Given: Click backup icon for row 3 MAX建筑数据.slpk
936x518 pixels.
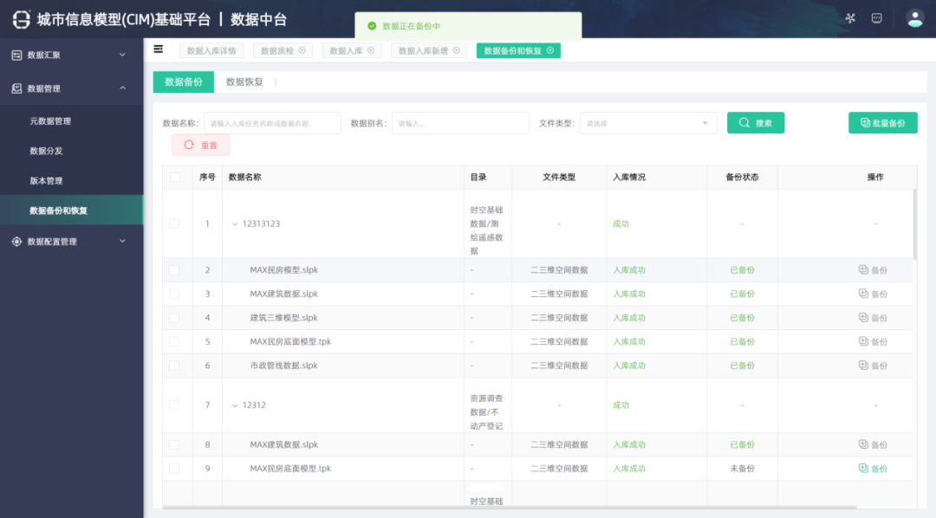Looking at the screenshot, I should (x=863, y=293).
